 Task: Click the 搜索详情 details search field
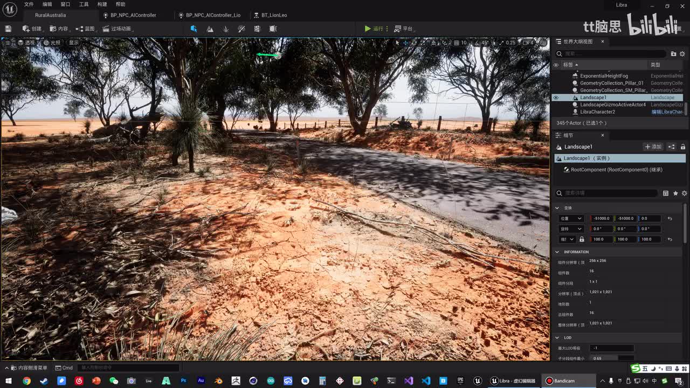tap(606, 193)
